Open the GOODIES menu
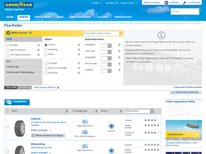The width and height of the screenshot is (206, 154). 102,17
